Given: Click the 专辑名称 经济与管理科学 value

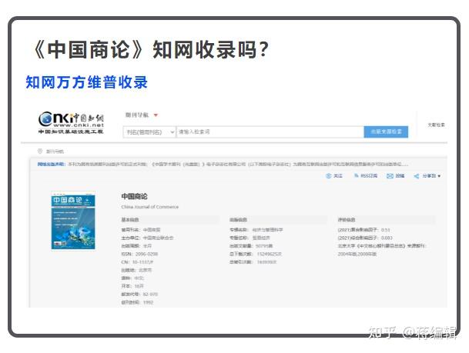Looking at the screenshot, I should click(x=268, y=230).
